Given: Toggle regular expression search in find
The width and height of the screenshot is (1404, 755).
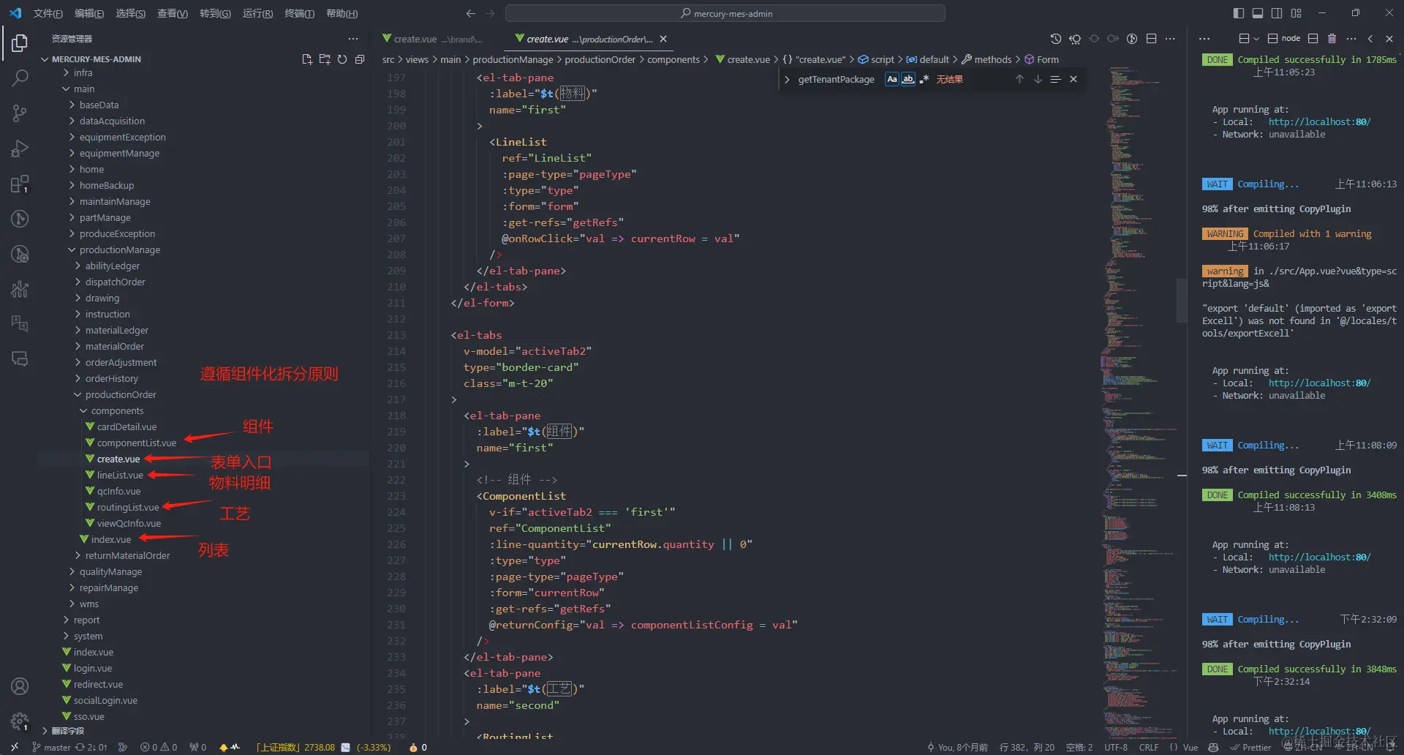Looking at the screenshot, I should tap(924, 79).
